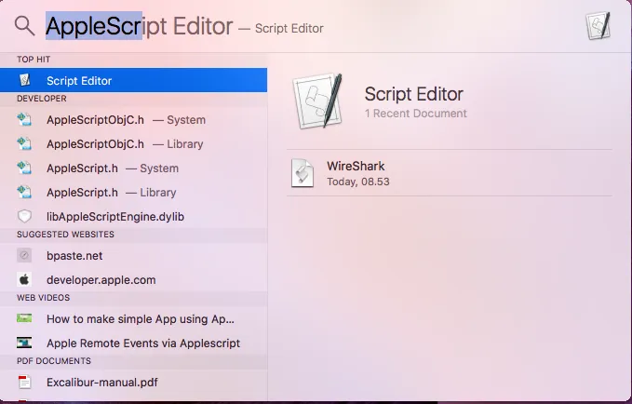Select the Script Editor top hit row
This screenshot has height=404, width=632.
pos(133,80)
